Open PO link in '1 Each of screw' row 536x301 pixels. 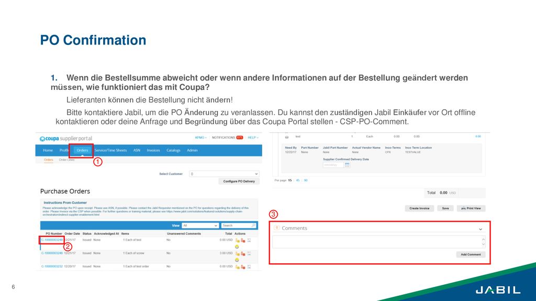(52, 253)
